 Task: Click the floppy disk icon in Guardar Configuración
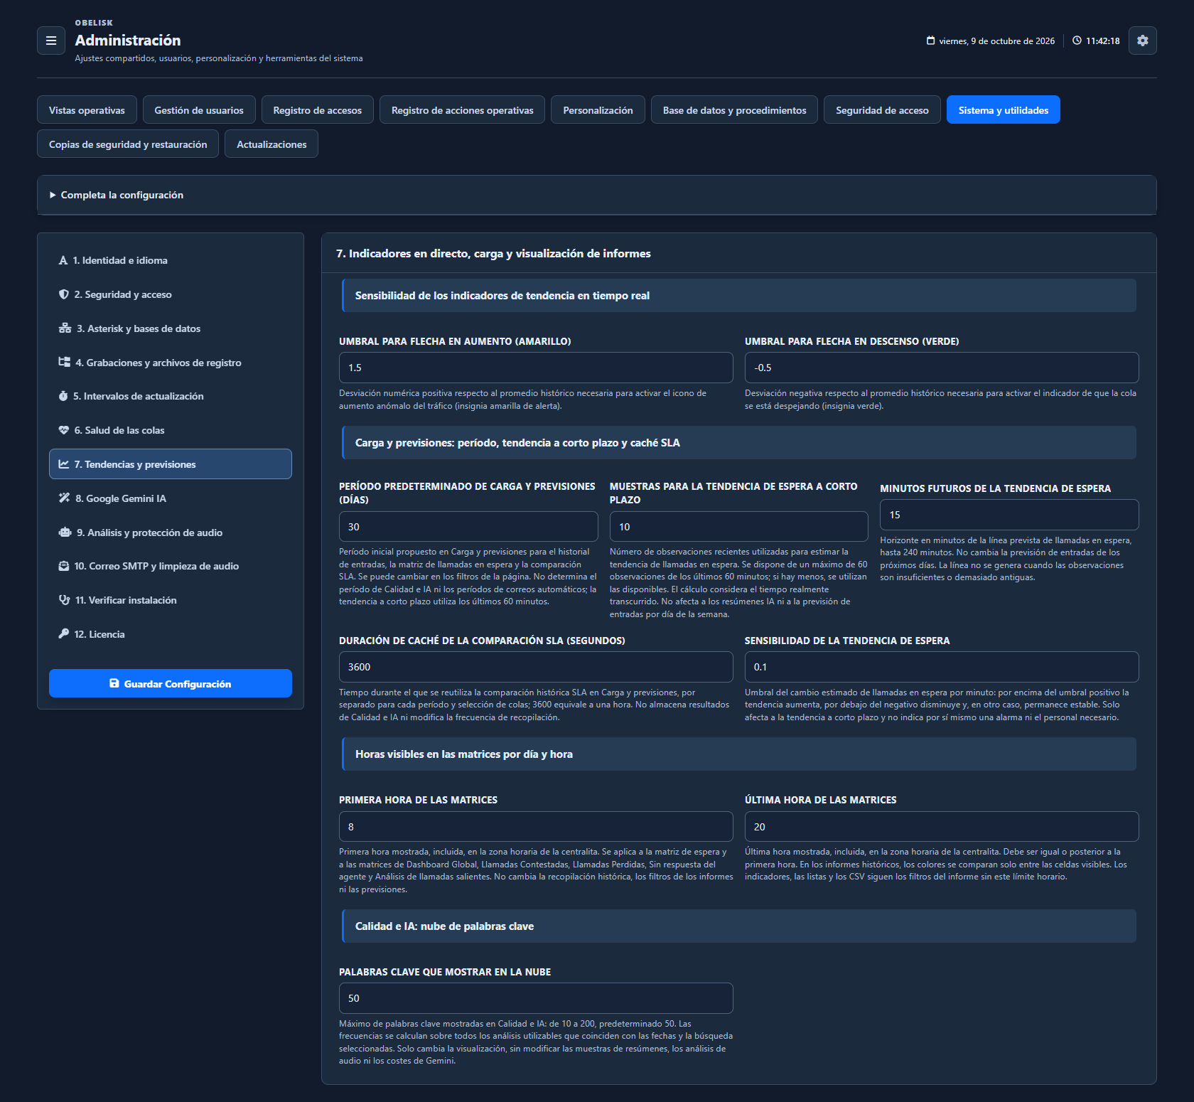tap(114, 683)
